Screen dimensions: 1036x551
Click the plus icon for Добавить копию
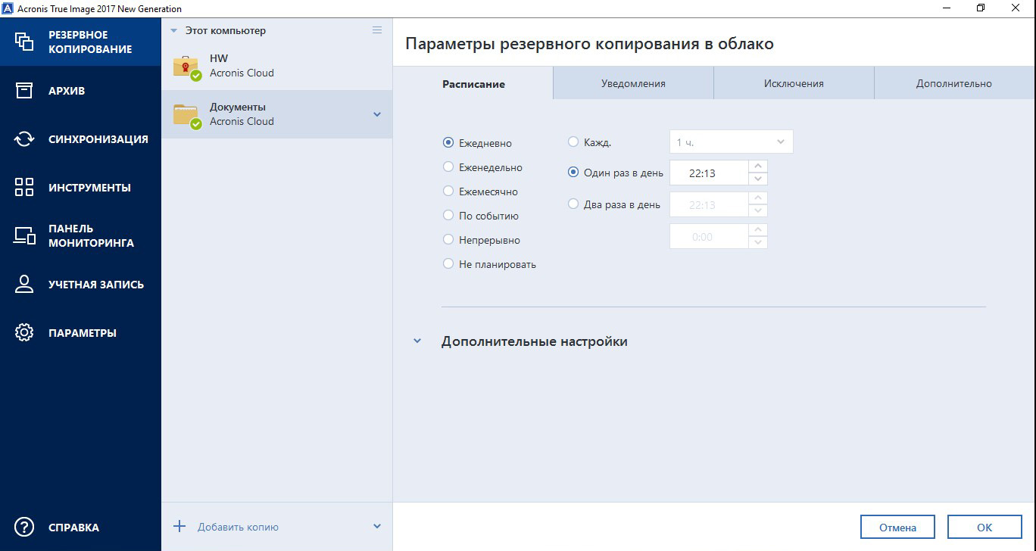pyautogui.click(x=179, y=526)
